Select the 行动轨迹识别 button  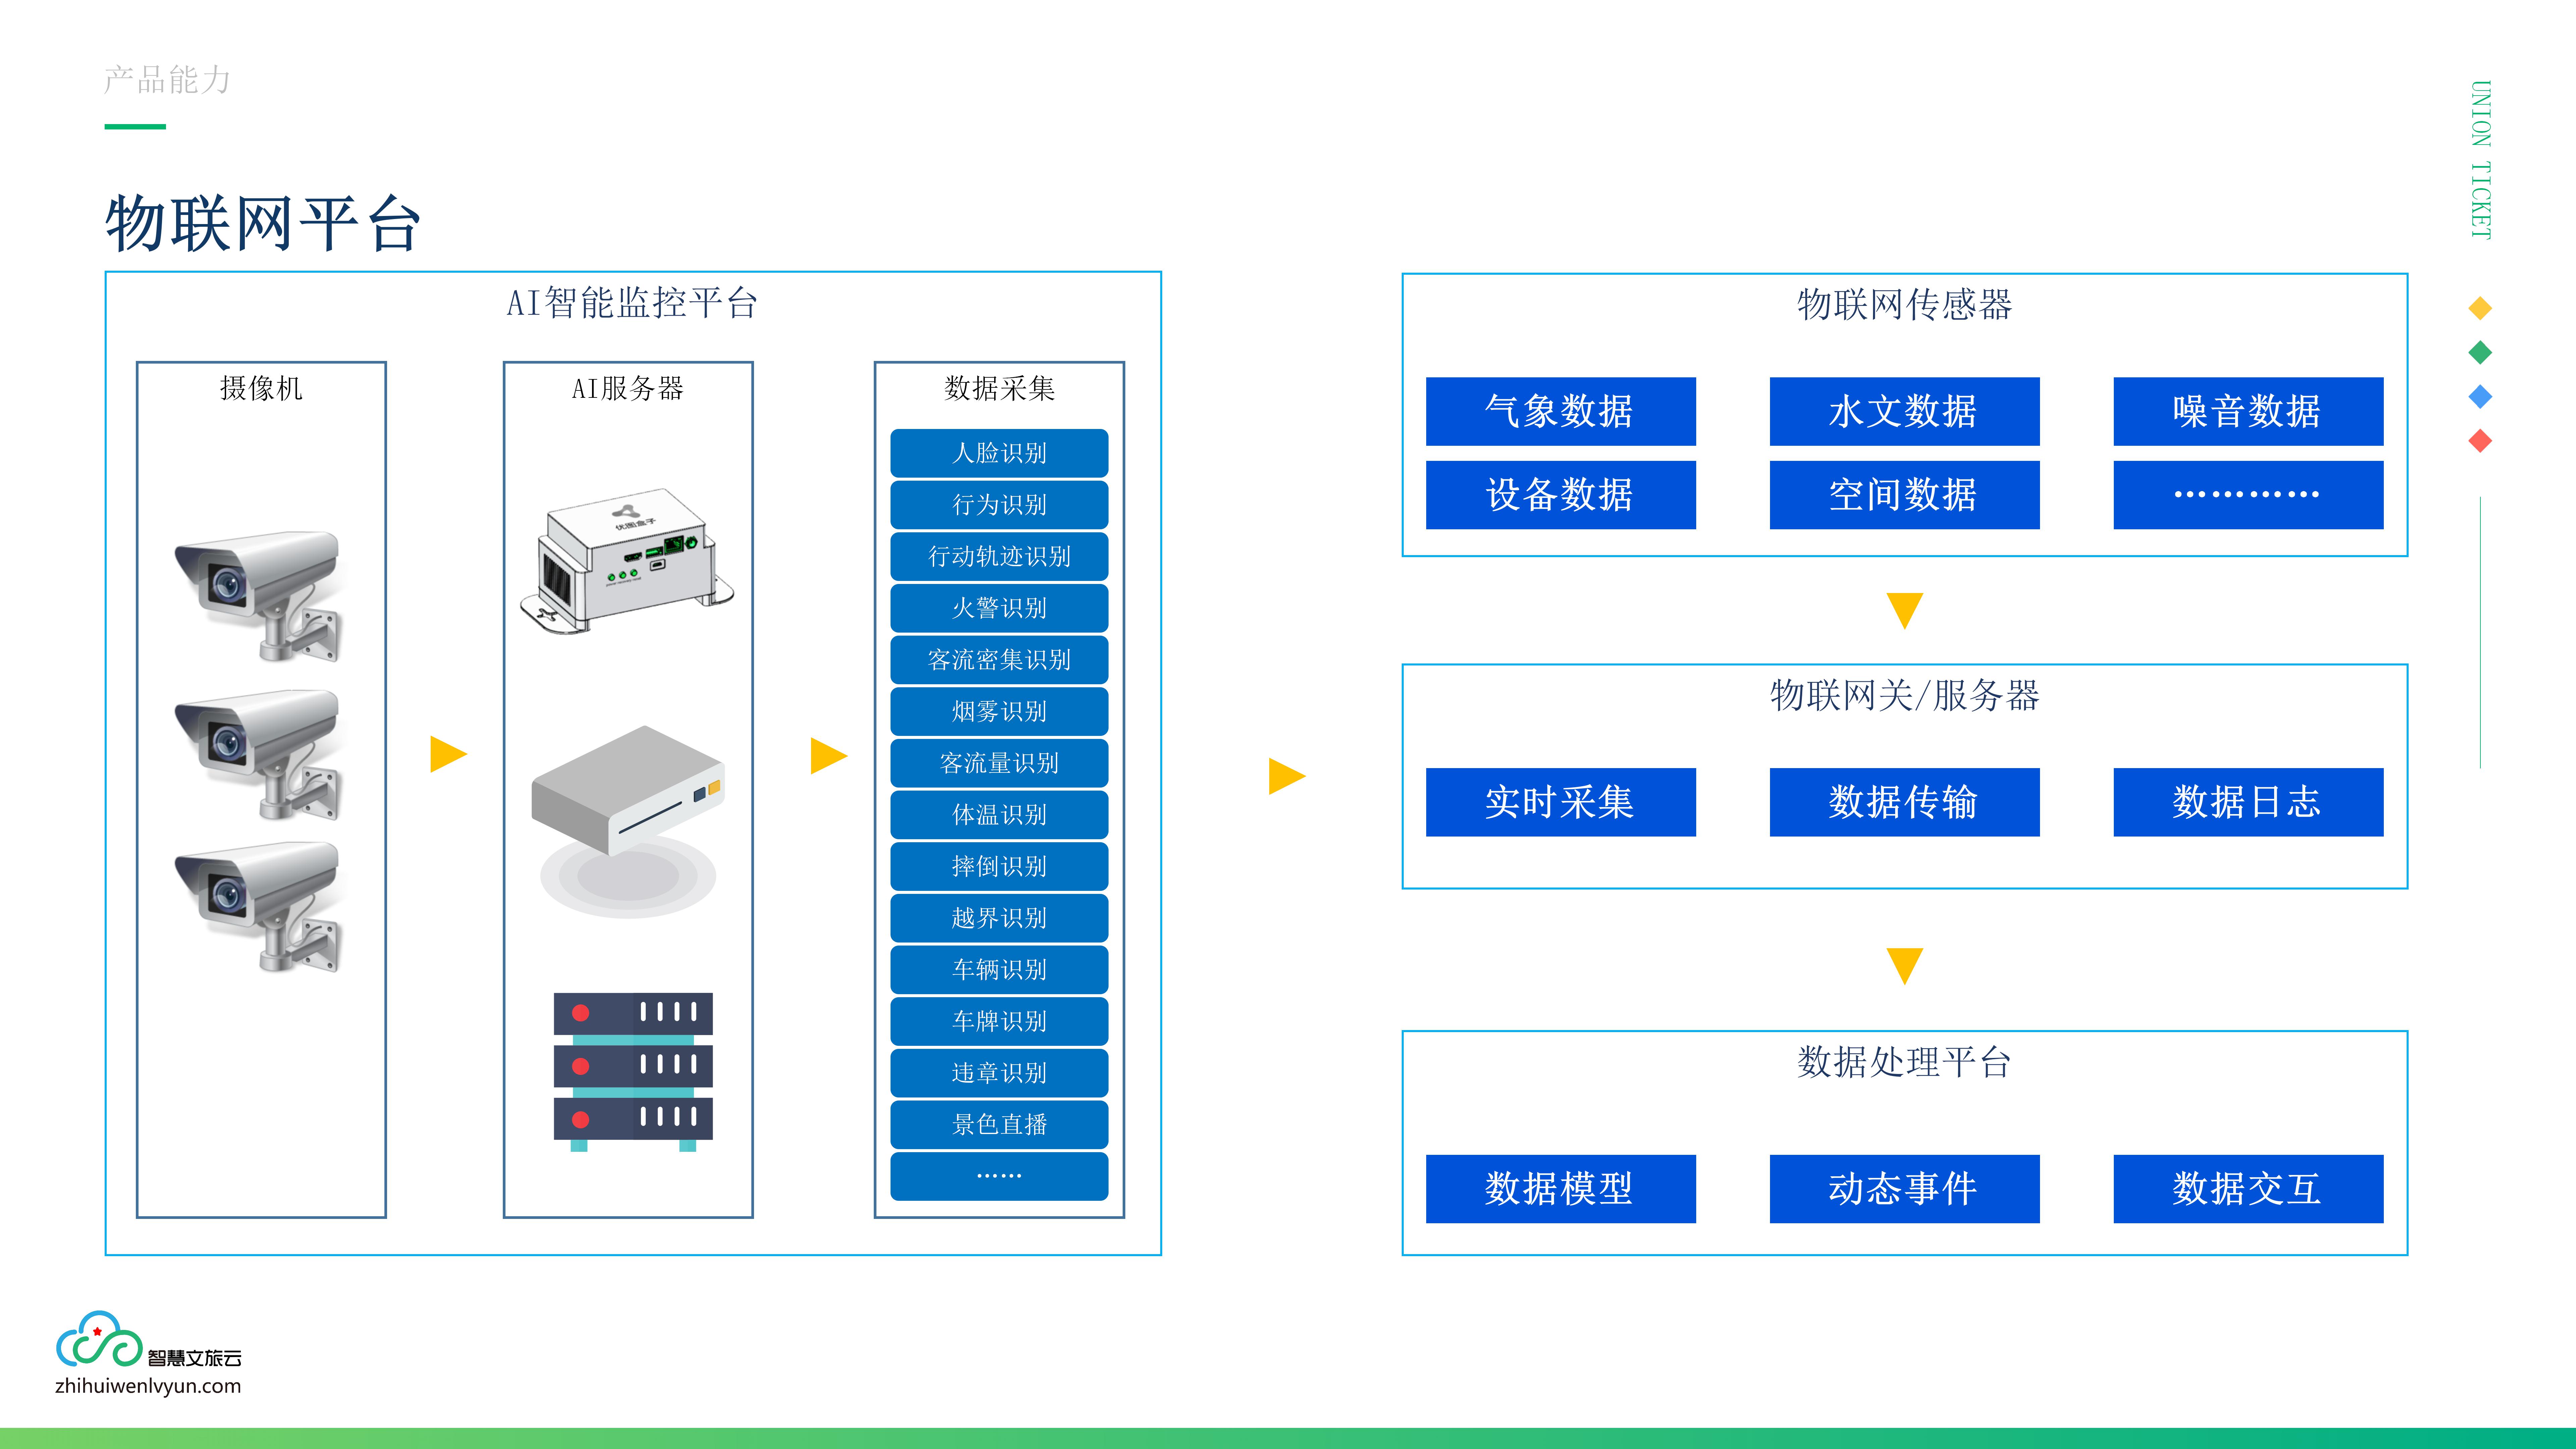click(999, 556)
